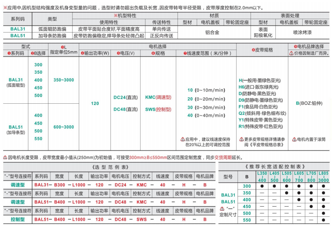Image resolution: width=333 pixels, height=229 pixels.
Task: Choose DC24(直流) in the voltage column
Action: [125, 98]
